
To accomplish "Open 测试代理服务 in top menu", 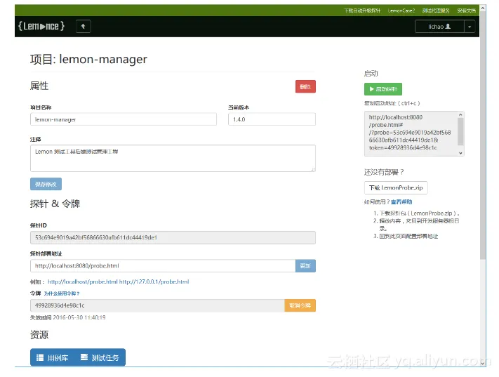I will 436,11.
